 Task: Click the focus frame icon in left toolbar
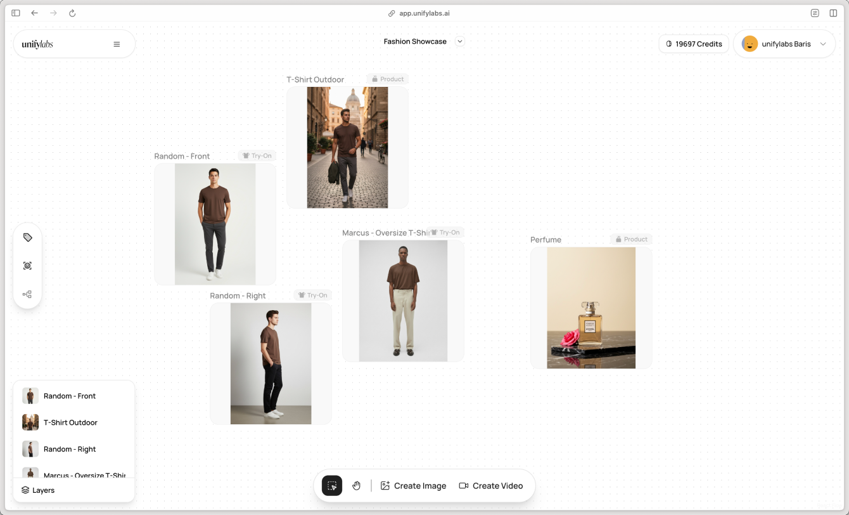pos(27,266)
